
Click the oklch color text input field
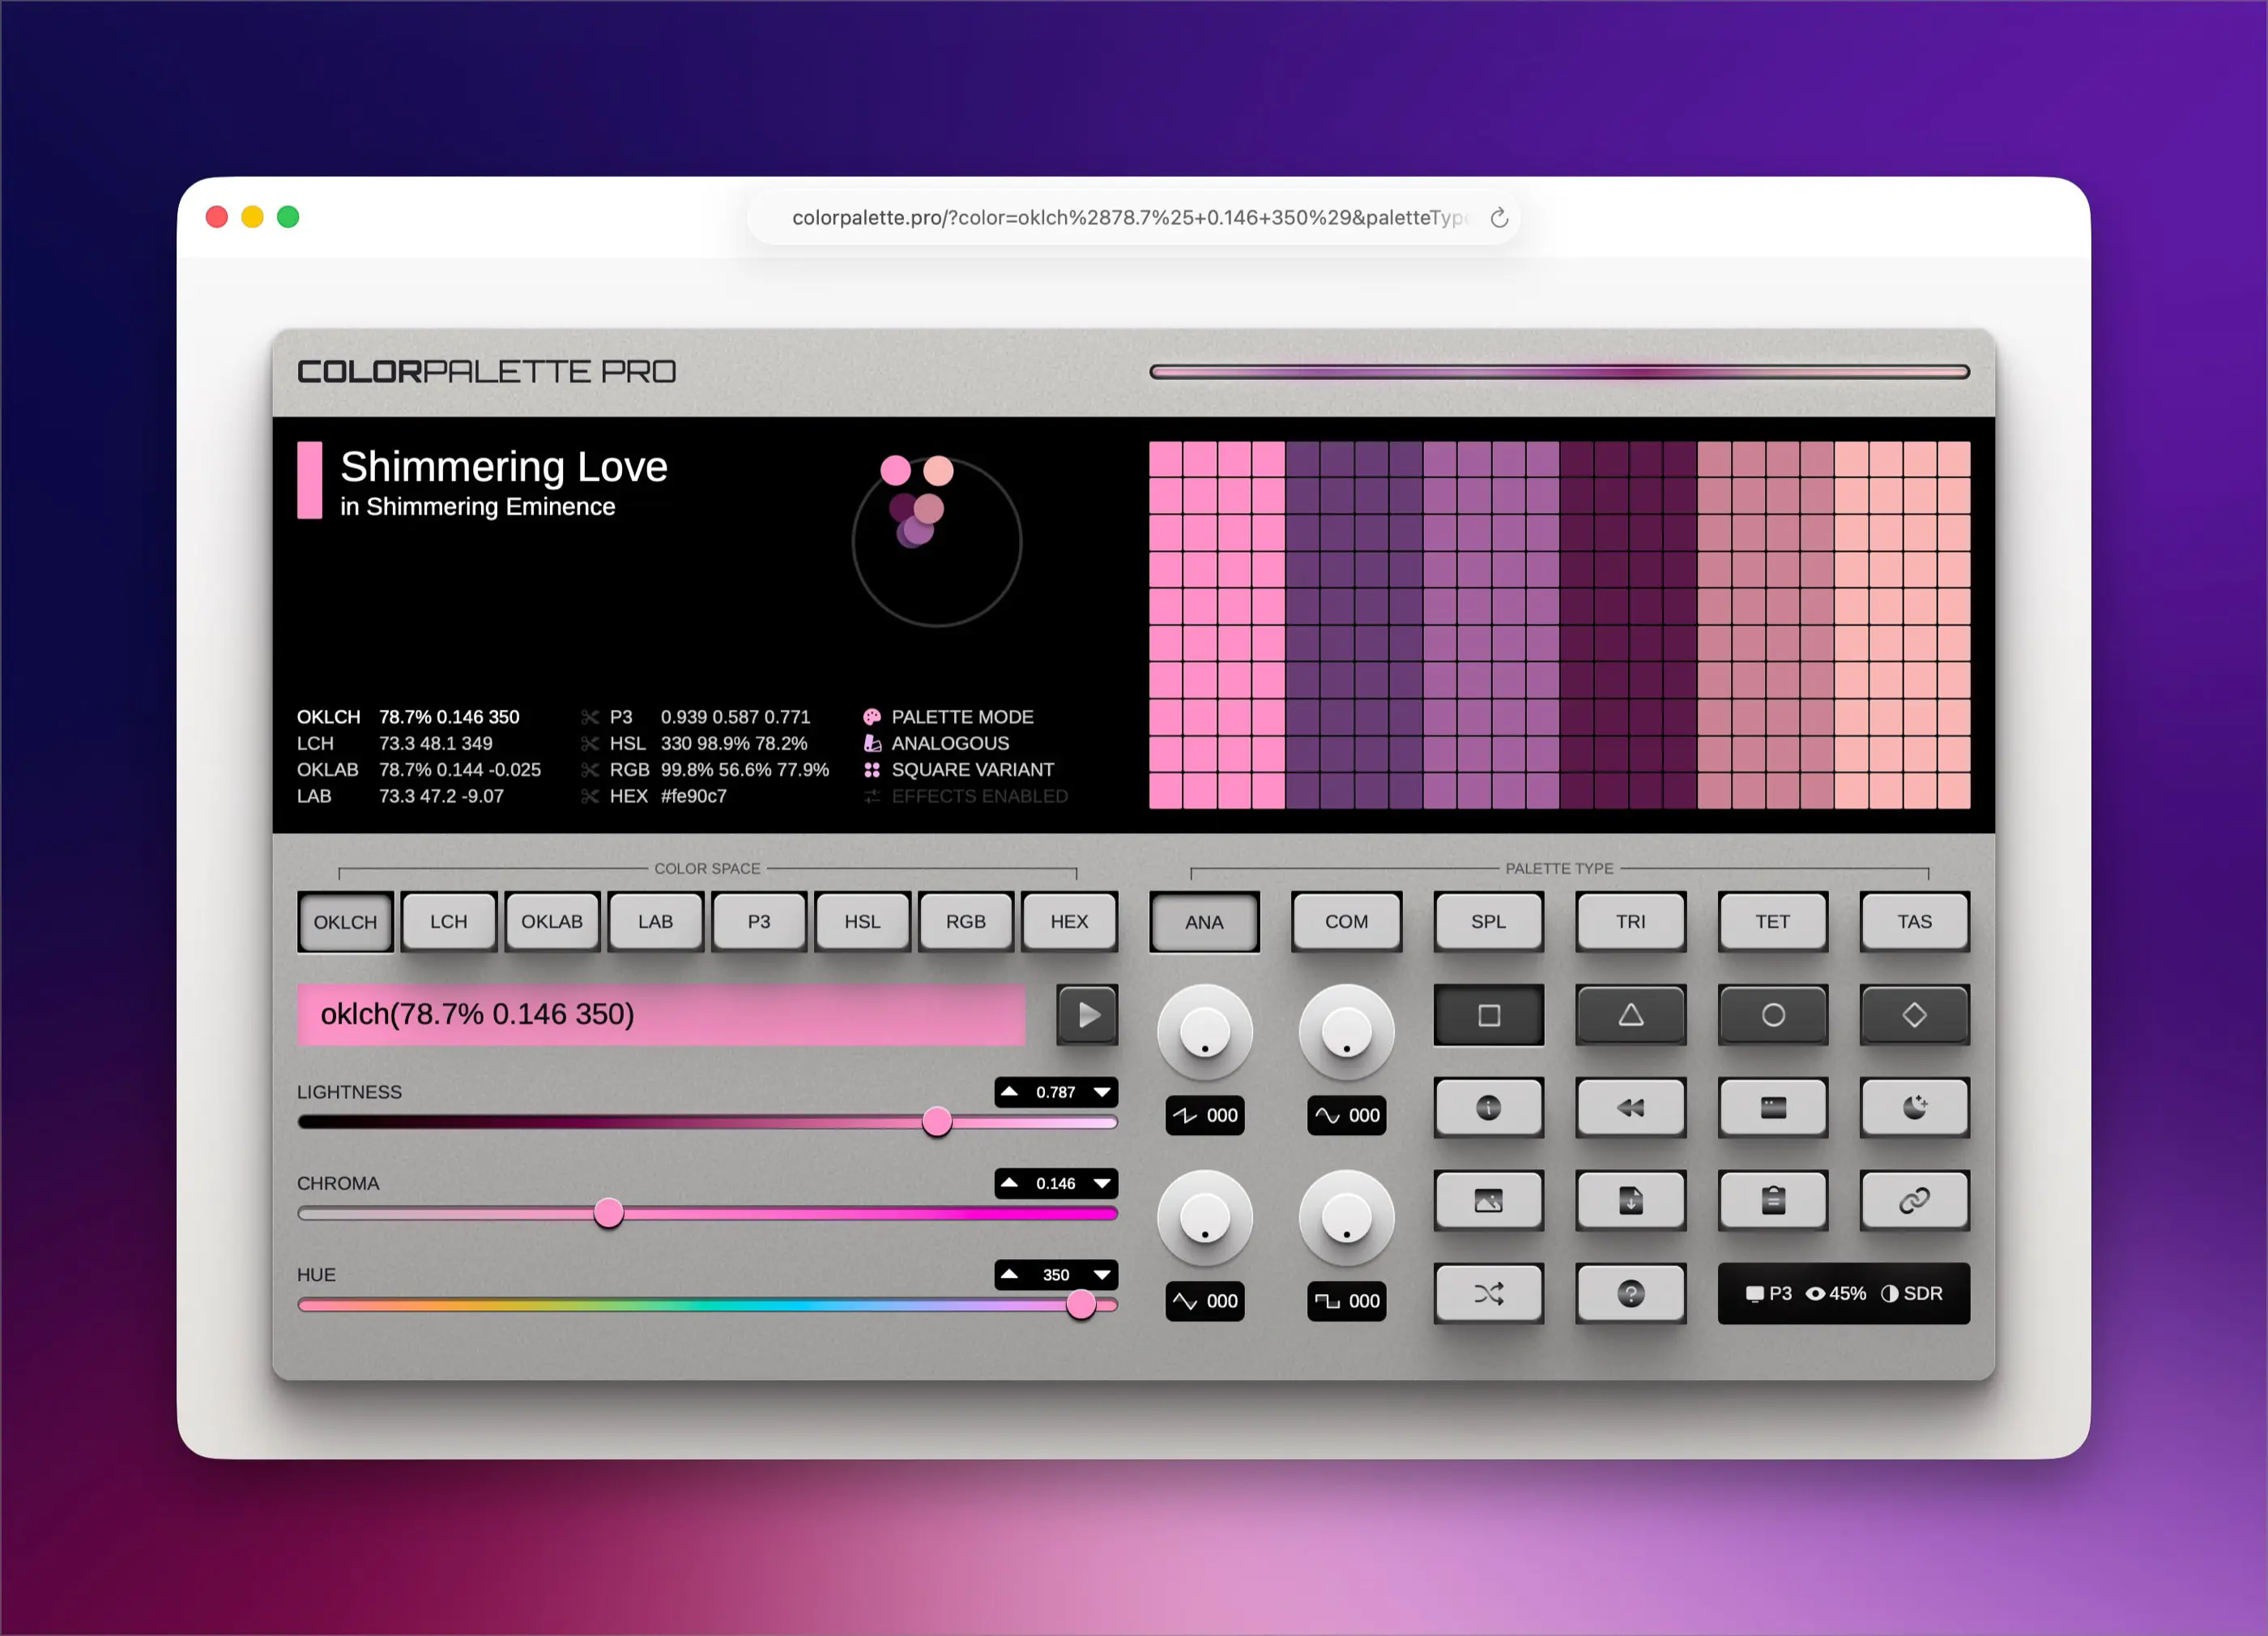[660, 1014]
